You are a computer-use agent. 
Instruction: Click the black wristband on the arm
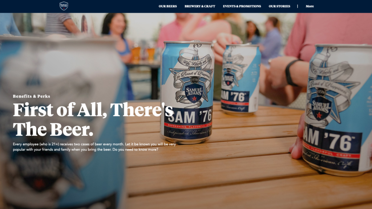click(x=291, y=73)
